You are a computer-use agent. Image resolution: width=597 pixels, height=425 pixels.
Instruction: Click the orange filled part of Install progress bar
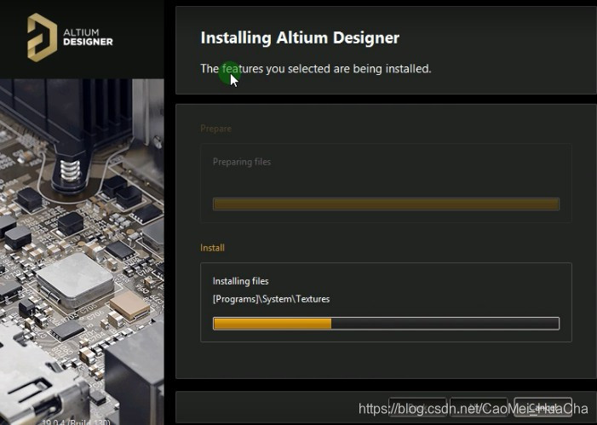coord(271,324)
